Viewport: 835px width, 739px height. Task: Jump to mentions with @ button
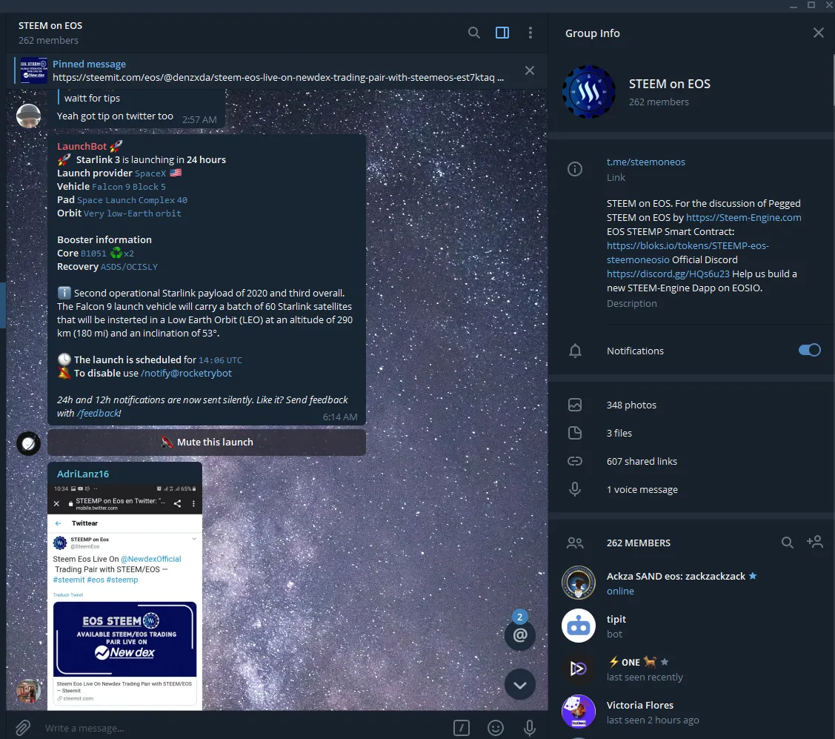pos(520,635)
